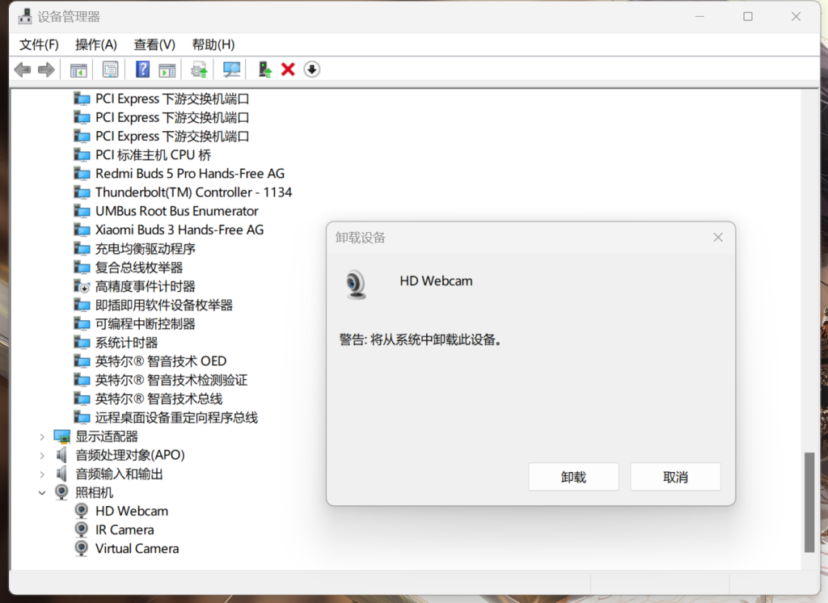Click the Back arrow toolbar icon
This screenshot has height=603, width=828.
click(x=23, y=70)
